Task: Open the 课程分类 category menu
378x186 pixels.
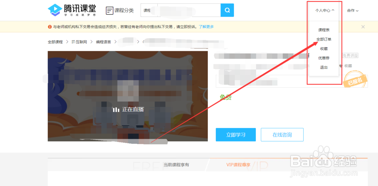Action: point(120,11)
